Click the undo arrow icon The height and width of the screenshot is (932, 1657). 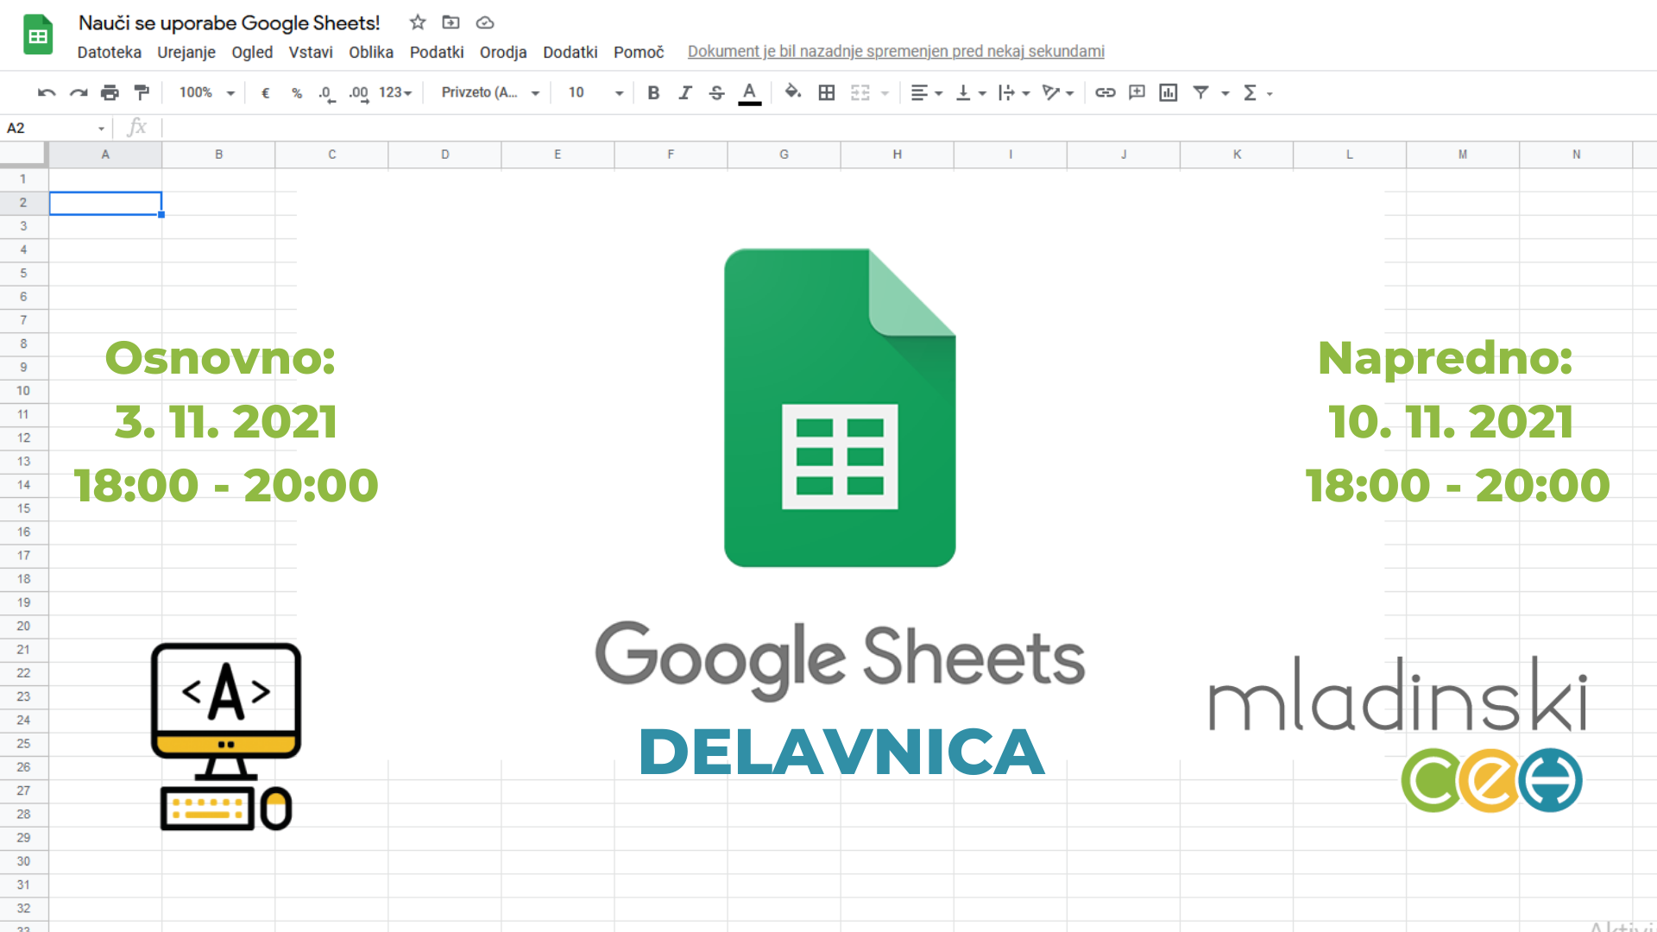point(47,92)
